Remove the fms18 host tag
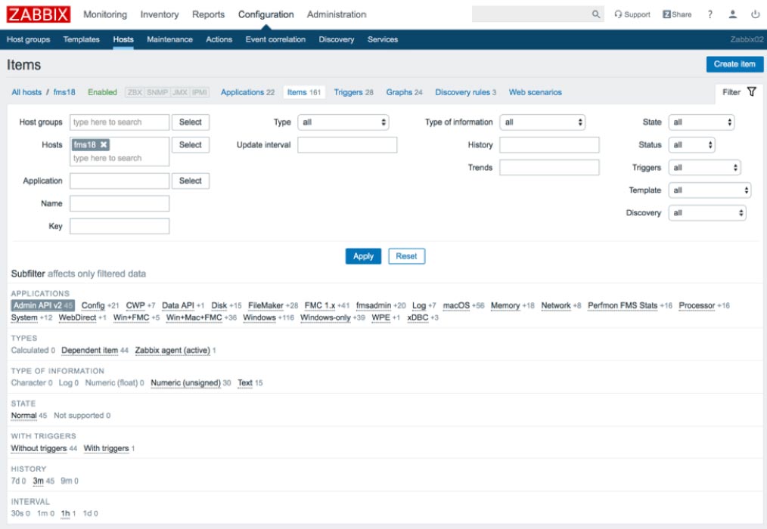The height and width of the screenshot is (529, 767). tap(104, 144)
